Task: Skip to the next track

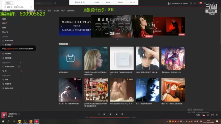Action: click(117, 114)
